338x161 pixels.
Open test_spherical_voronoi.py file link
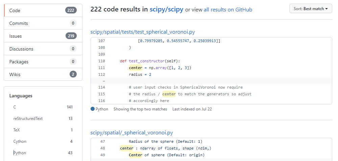[x=143, y=32]
